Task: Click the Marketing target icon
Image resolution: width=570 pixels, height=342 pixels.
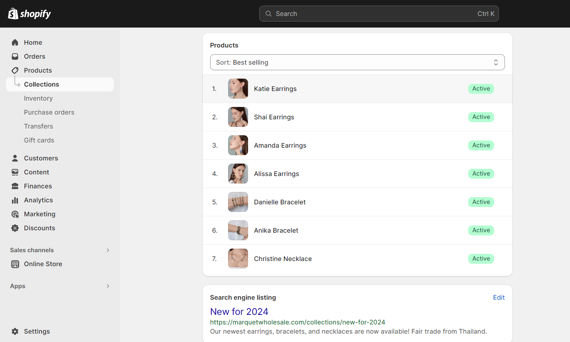Action: 15,214
